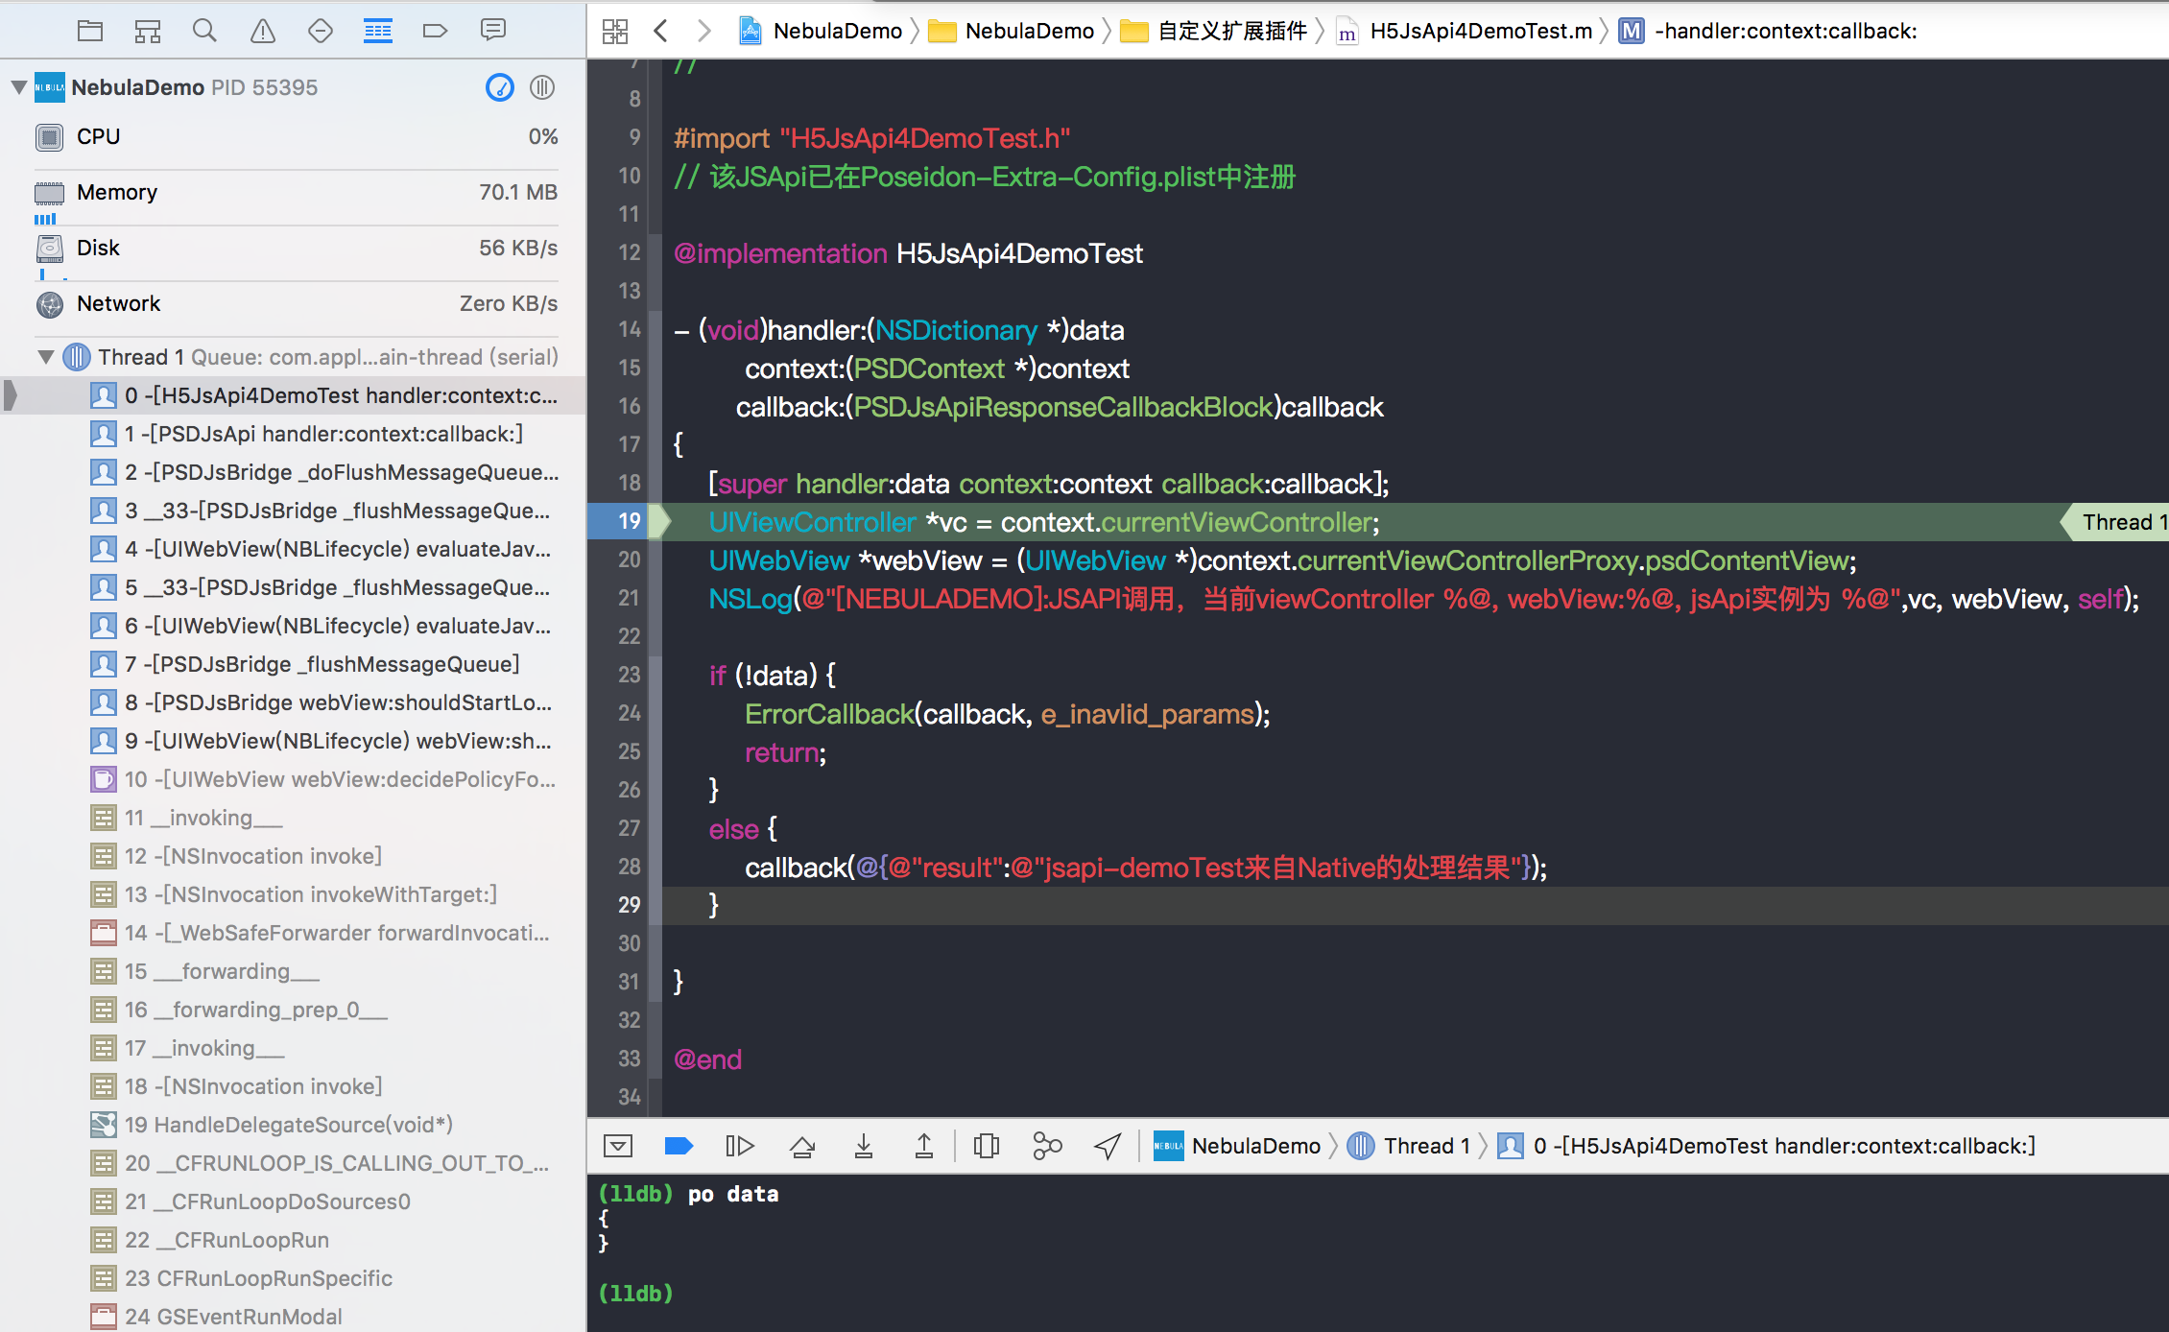The image size is (2169, 1332).
Task: Toggle breakpoint at line 19 gutter
Action: pos(629,521)
